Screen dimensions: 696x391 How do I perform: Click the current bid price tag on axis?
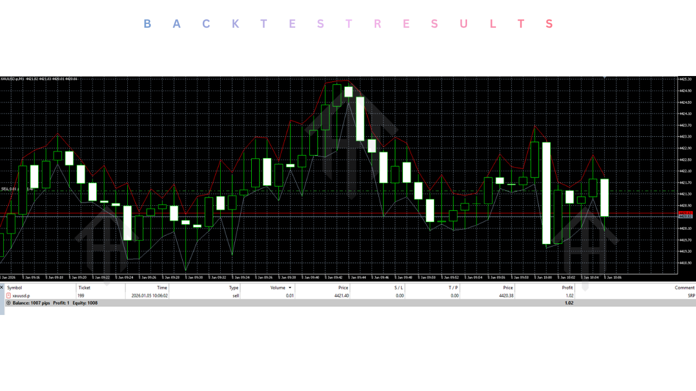coord(685,216)
